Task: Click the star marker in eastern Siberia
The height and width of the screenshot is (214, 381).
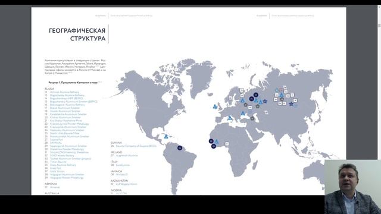Action: (291, 104)
